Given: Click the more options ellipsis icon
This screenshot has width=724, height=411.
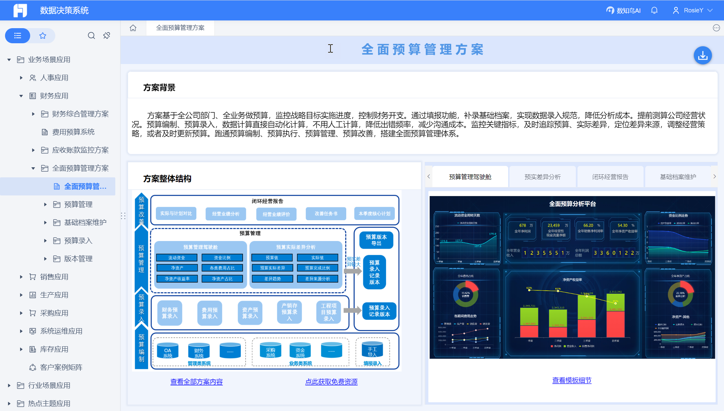Looking at the screenshot, I should (716, 28).
